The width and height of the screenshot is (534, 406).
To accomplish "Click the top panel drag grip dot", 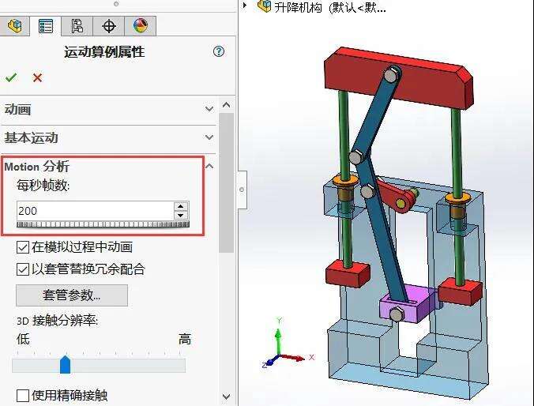I will [116, 4].
